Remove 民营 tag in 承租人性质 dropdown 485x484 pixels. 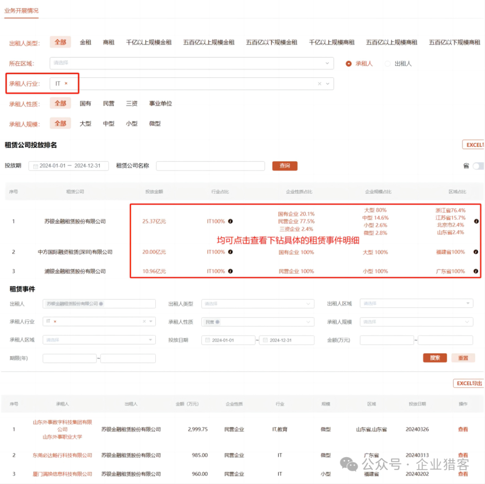tap(218, 322)
